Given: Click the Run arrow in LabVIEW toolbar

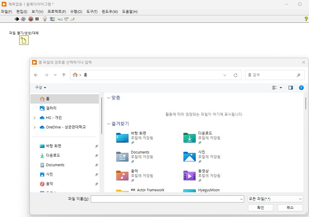Looking at the screenshot, I should point(17,19).
